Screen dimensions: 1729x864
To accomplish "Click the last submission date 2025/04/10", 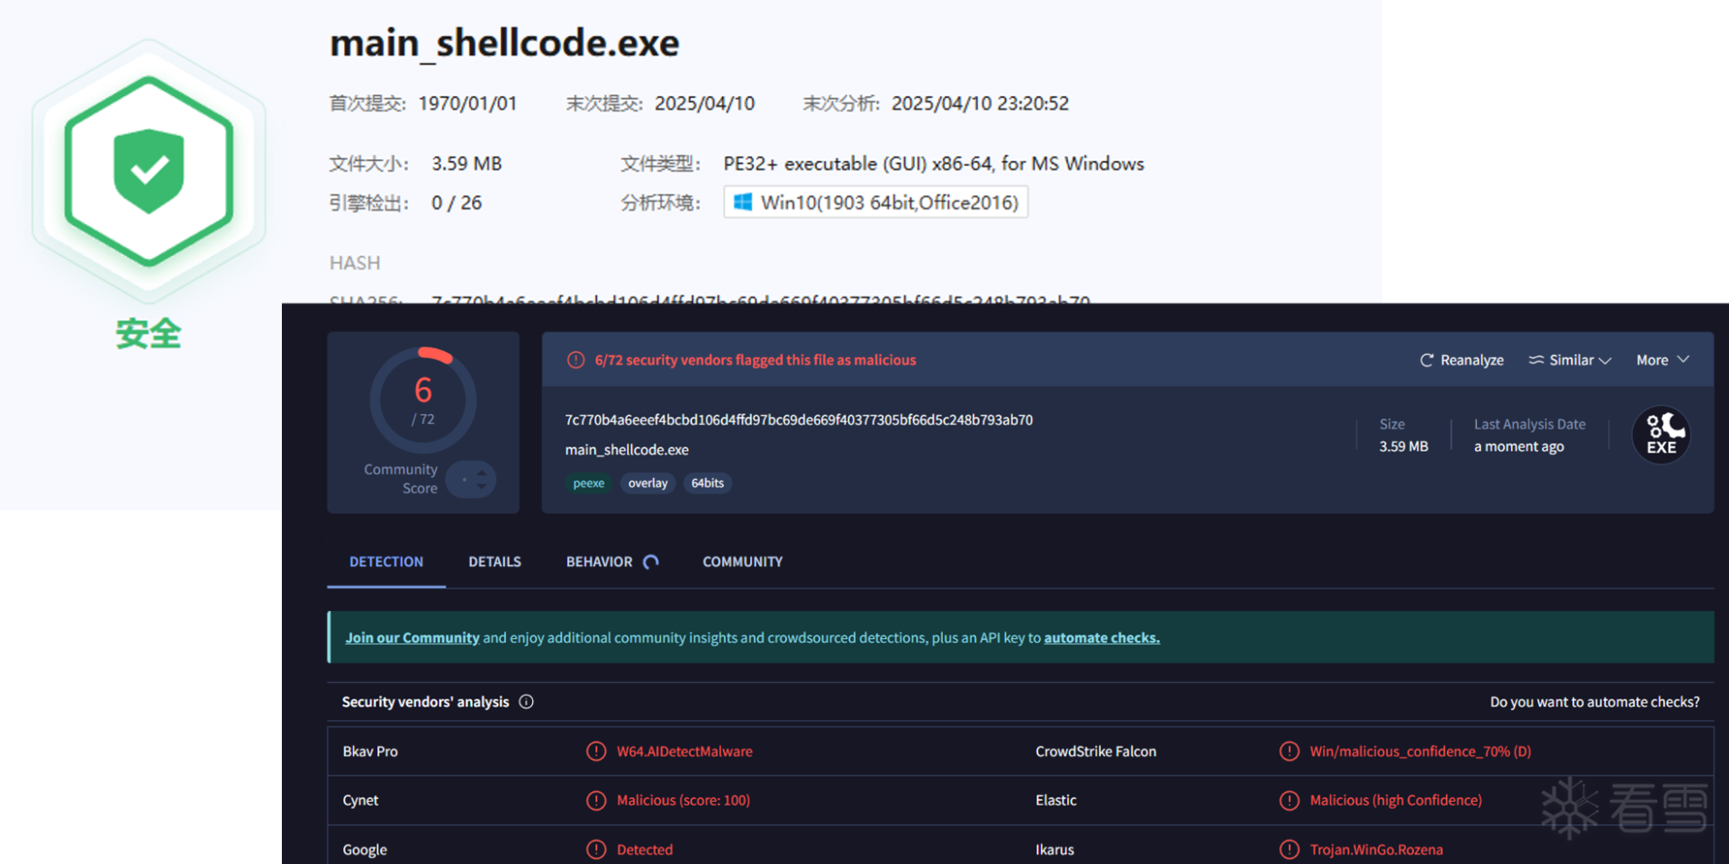I will point(705,103).
